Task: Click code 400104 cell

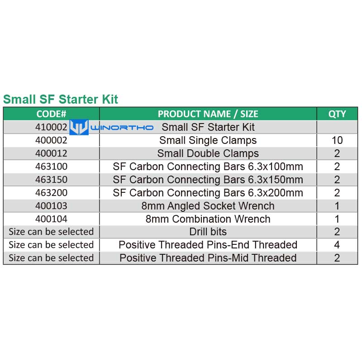Action: [x=51, y=219]
